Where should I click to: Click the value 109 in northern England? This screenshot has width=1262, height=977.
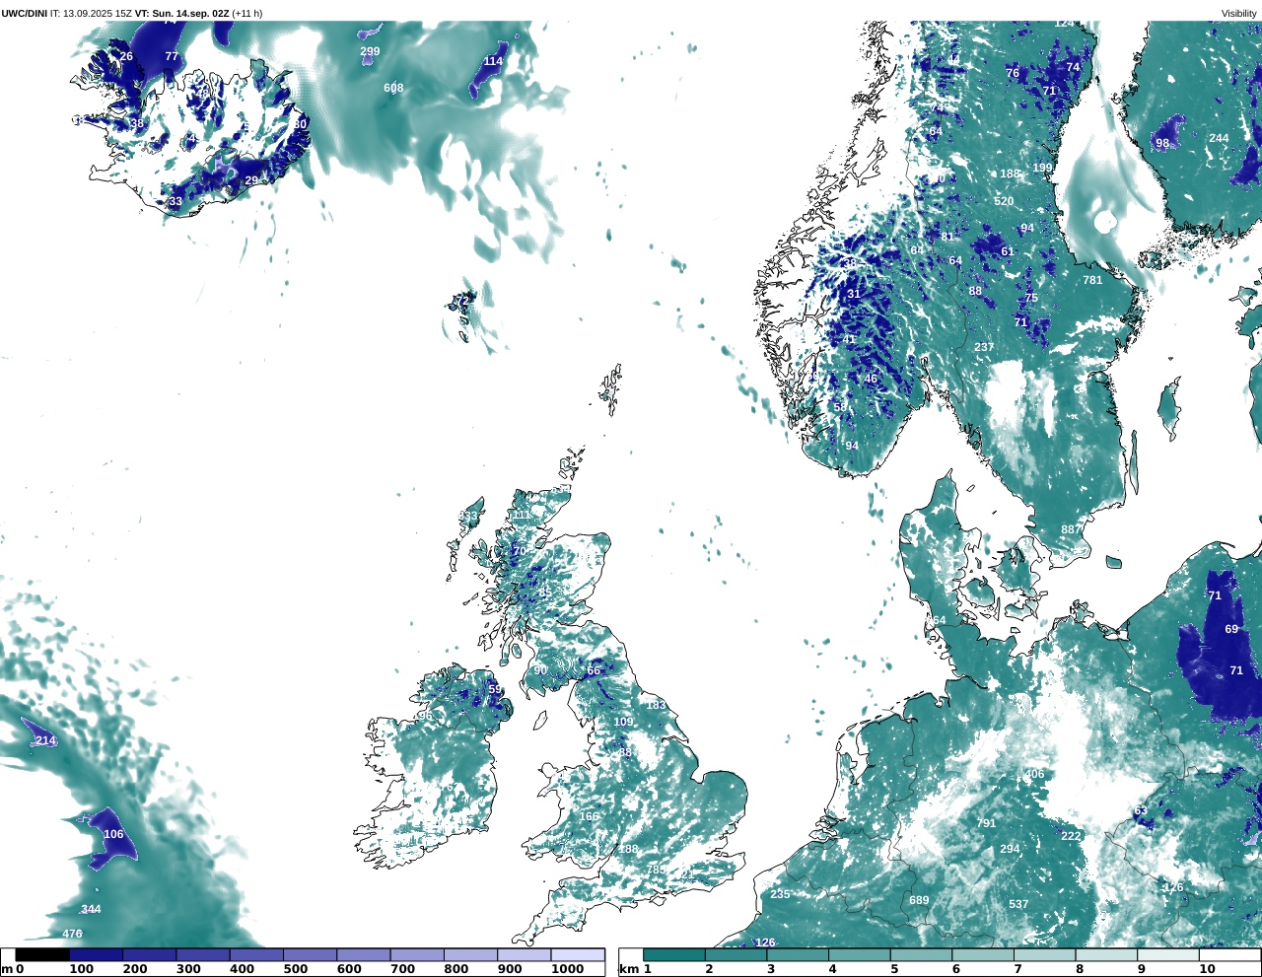(623, 723)
